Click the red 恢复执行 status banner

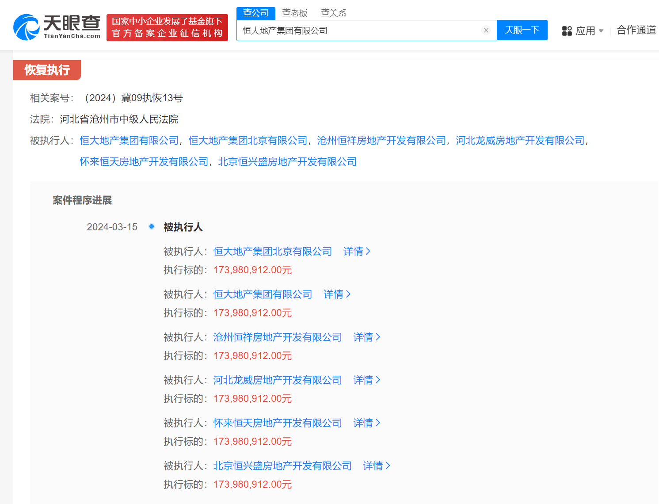coord(47,70)
